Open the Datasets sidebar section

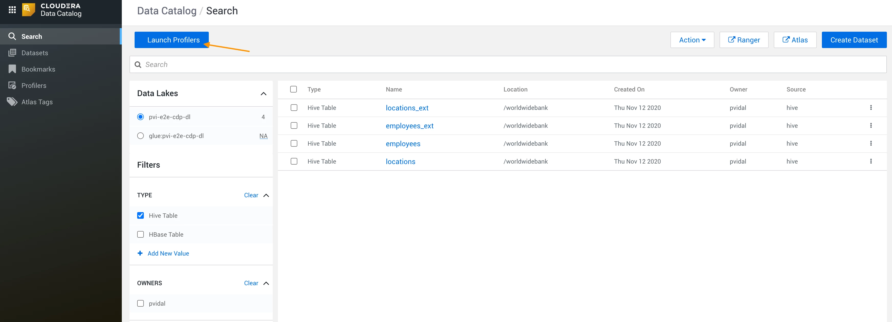pyautogui.click(x=35, y=53)
